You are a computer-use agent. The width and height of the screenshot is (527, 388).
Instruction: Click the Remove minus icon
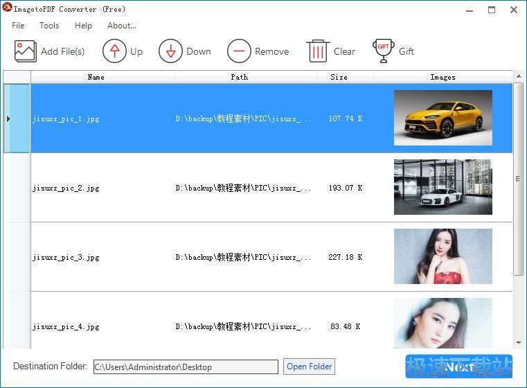(239, 51)
